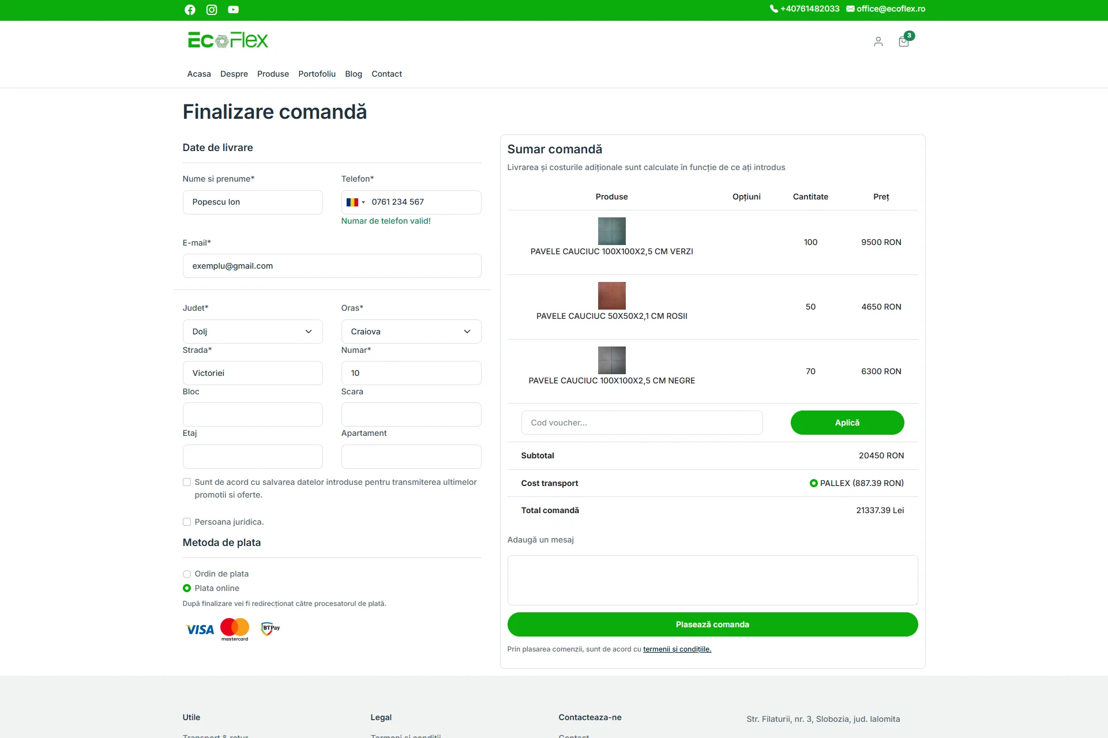Expand the Judet dropdown showing Dolj
Image resolution: width=1108 pixels, height=738 pixels.
253,332
